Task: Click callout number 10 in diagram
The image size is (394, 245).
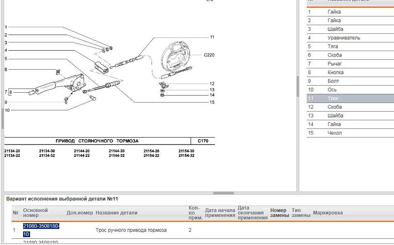Action: point(7,110)
